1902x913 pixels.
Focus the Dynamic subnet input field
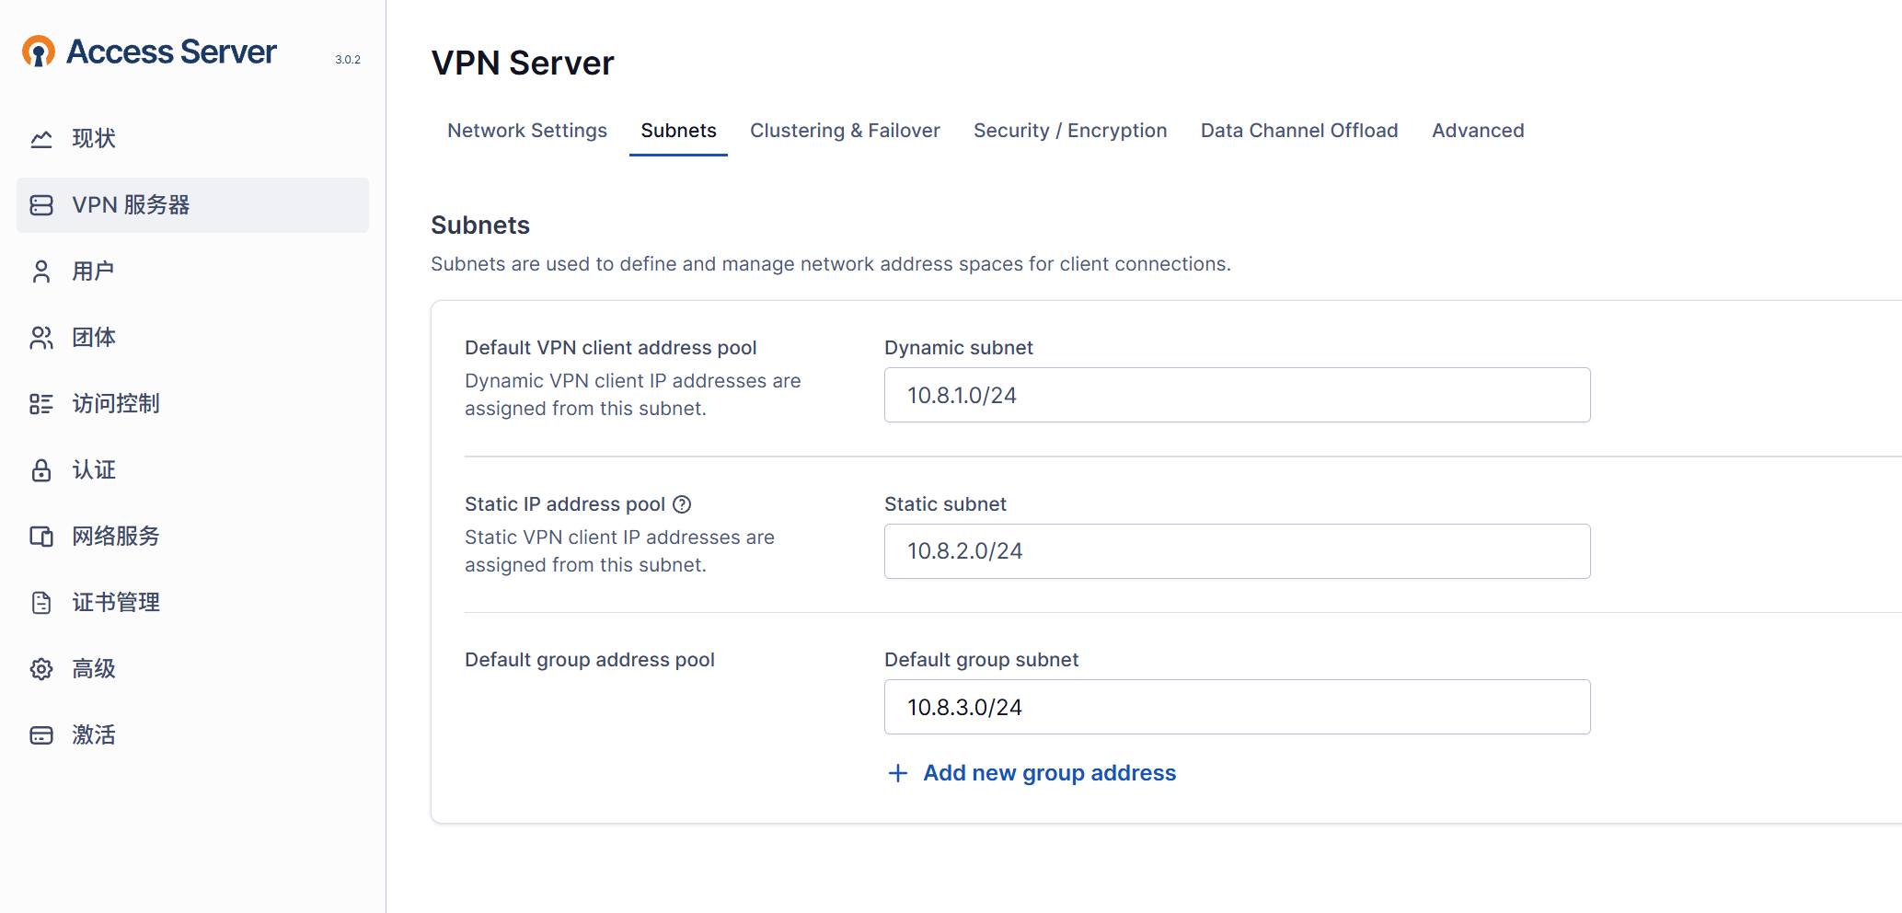tap(1237, 396)
